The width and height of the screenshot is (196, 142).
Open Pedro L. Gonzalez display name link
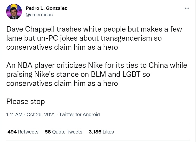coord(46,8)
